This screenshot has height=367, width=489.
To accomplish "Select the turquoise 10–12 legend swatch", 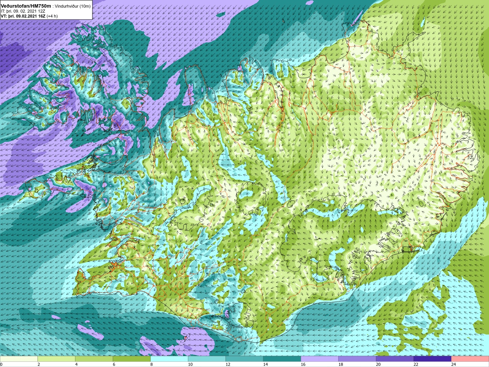I will (x=207, y=359).
